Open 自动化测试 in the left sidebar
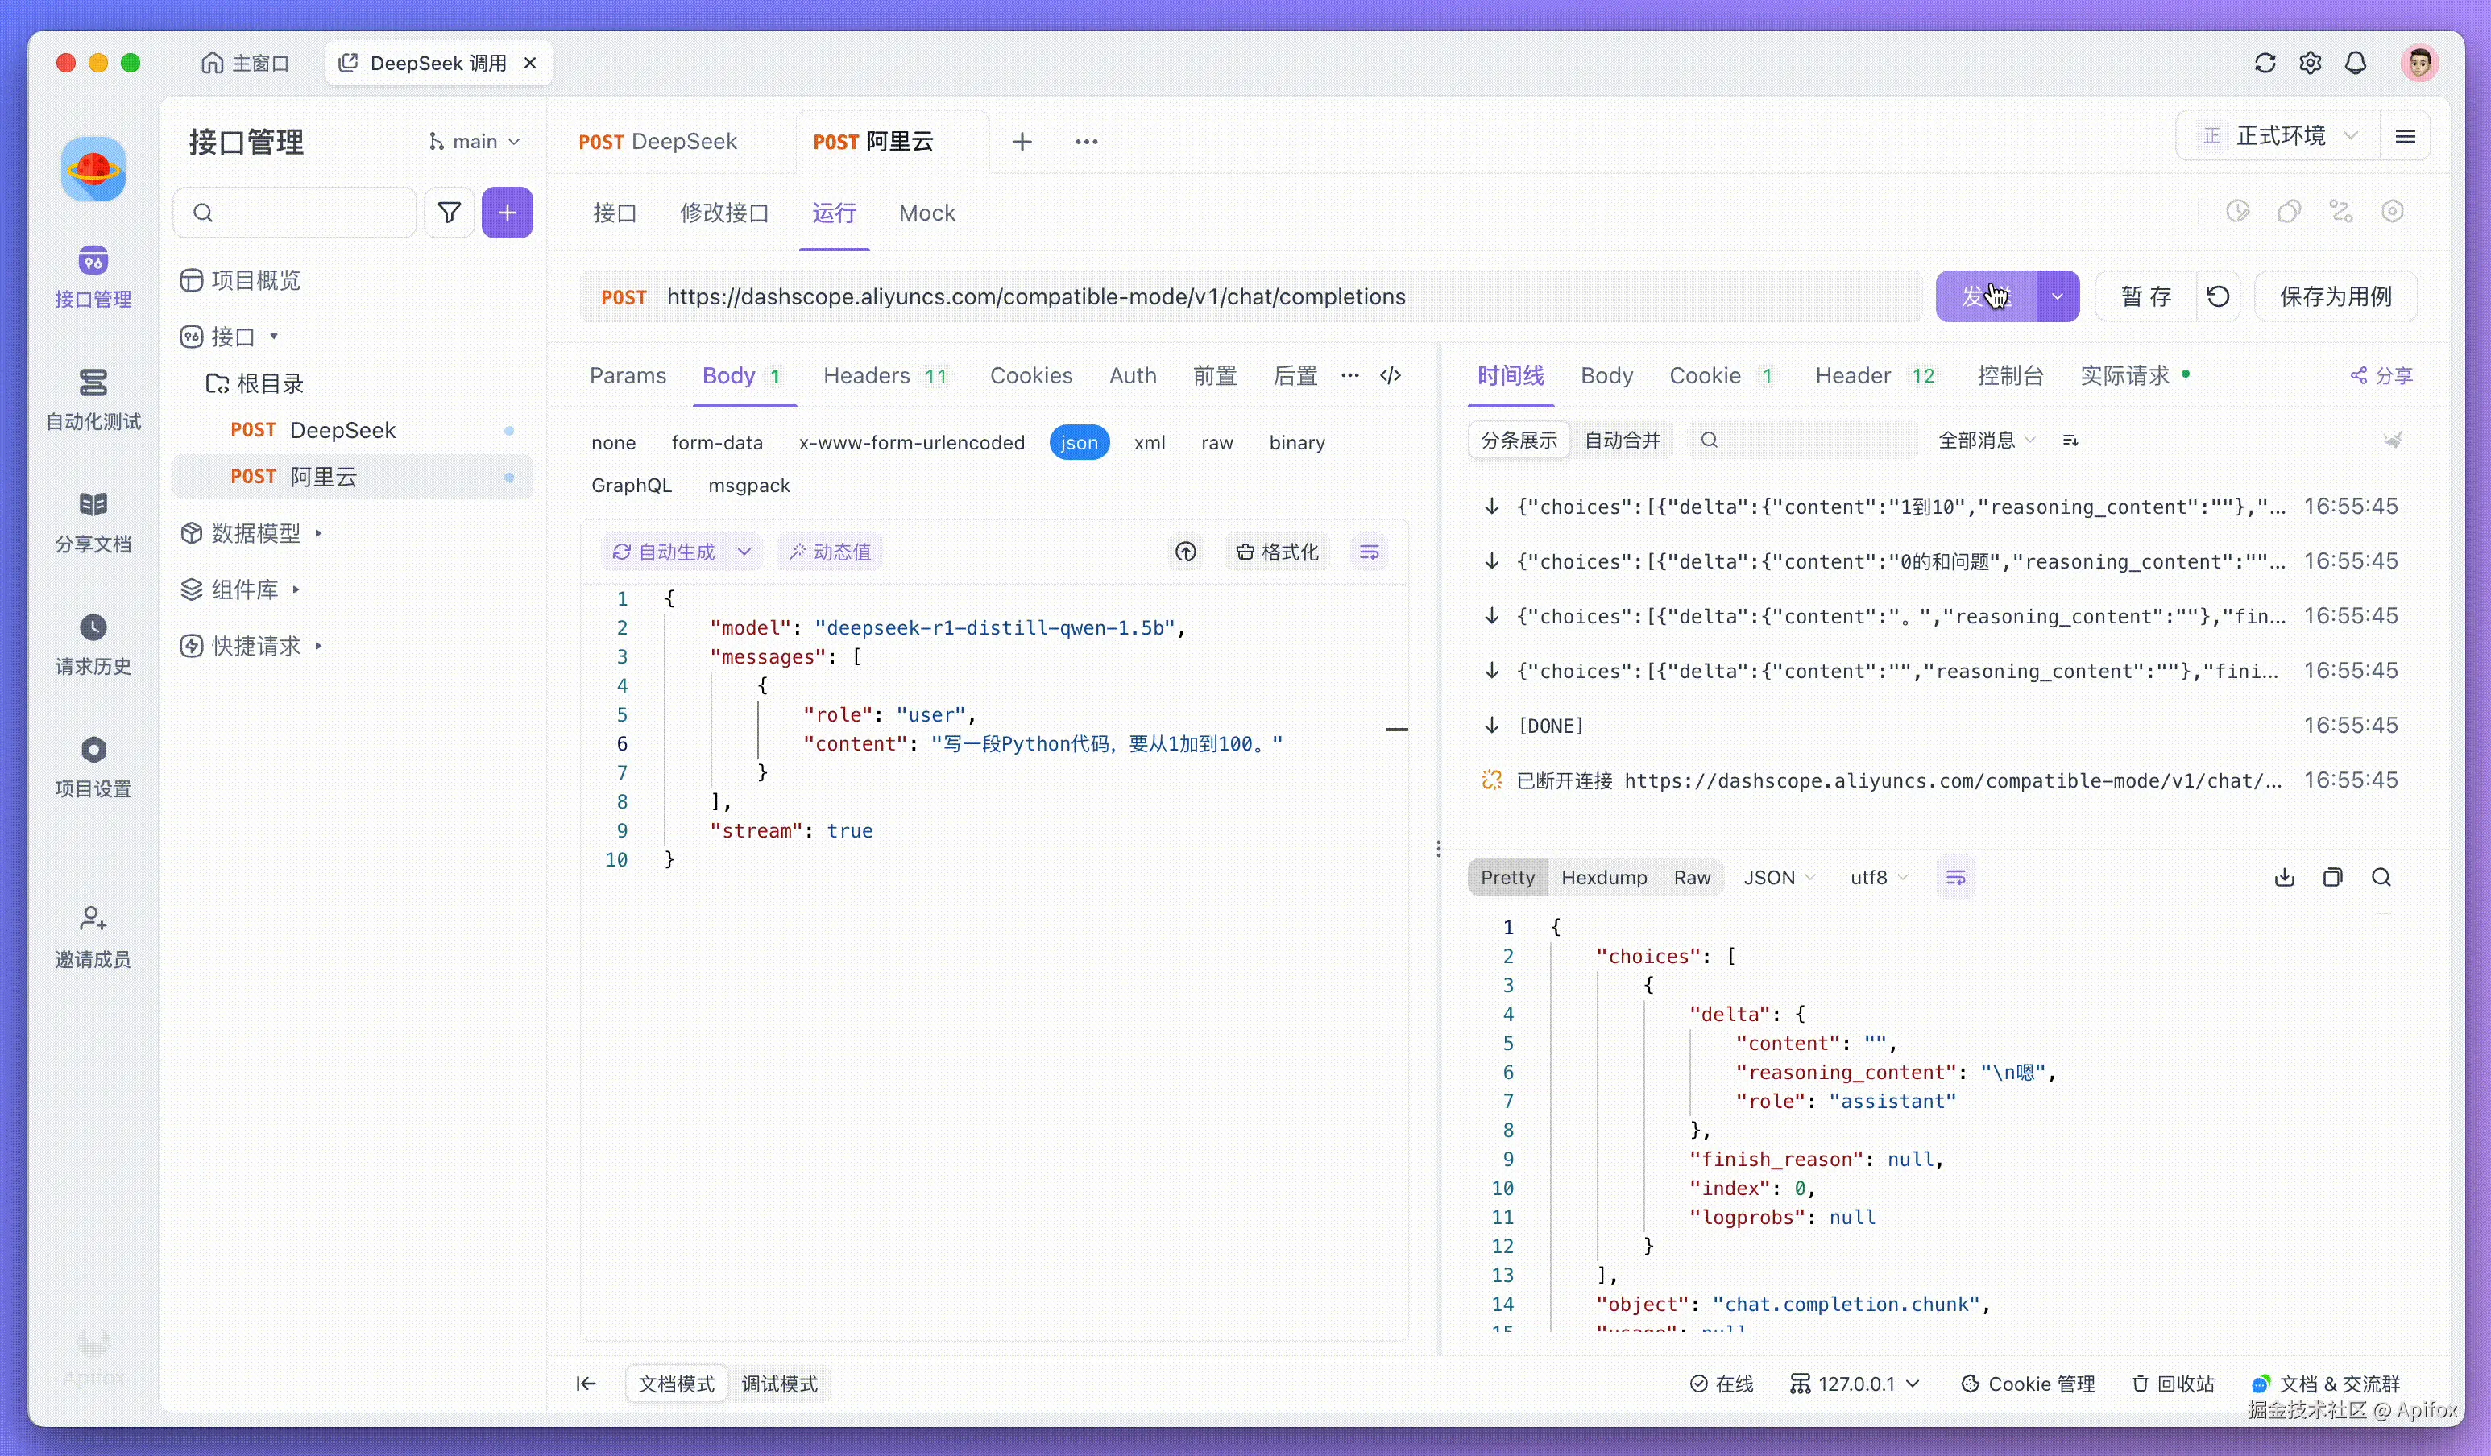 (93, 399)
